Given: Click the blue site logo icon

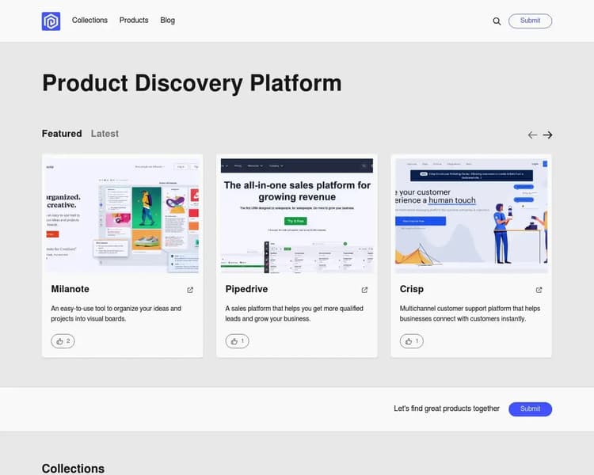Looking at the screenshot, I should tap(51, 21).
